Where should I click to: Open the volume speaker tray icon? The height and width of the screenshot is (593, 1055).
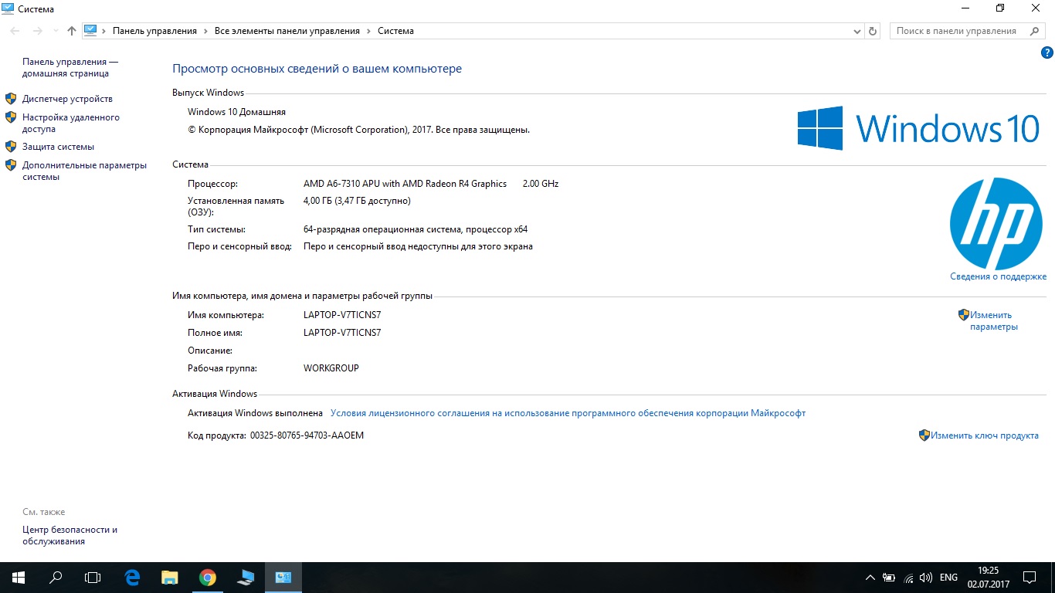point(926,578)
